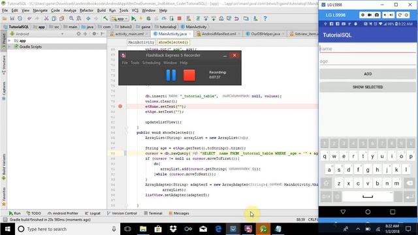Viewport: 418px width, 235px height.
Task: Open the Messages tool window
Action: point(179,213)
